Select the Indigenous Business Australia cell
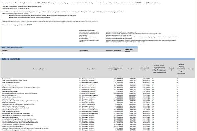This screenshot has width=197, height=131. (x=10, y=110)
